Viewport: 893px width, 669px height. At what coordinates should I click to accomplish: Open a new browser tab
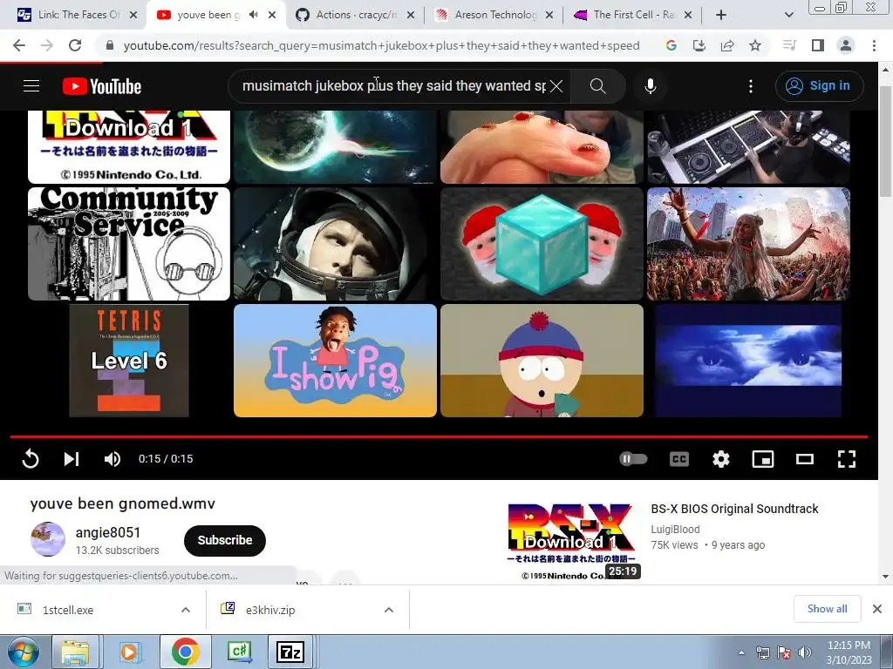coord(721,16)
